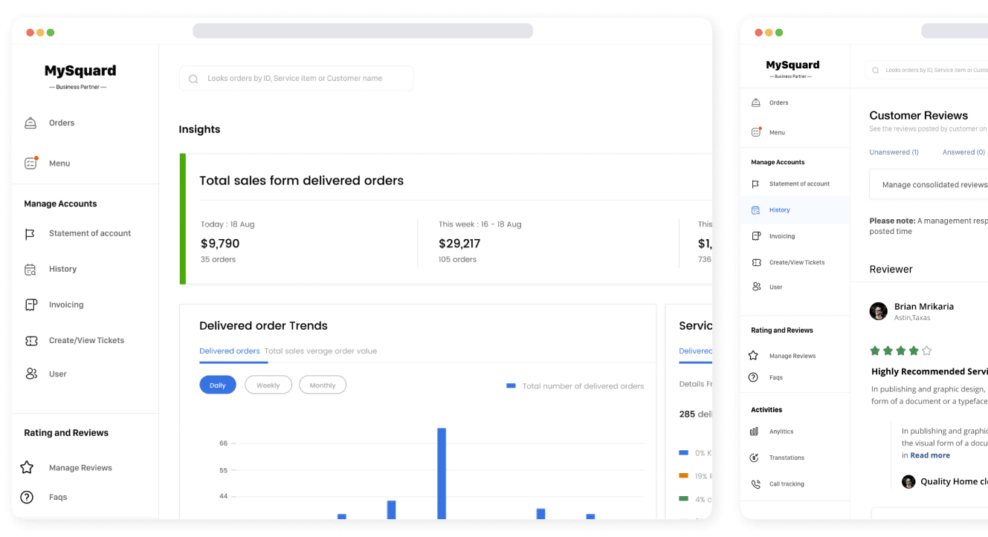View the History page icon
988x537 pixels.
point(30,268)
